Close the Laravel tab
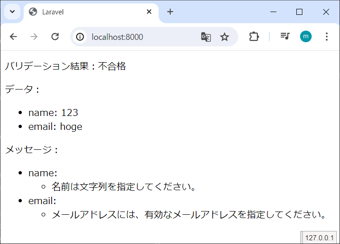This screenshot has height=244, width=340. [x=149, y=12]
